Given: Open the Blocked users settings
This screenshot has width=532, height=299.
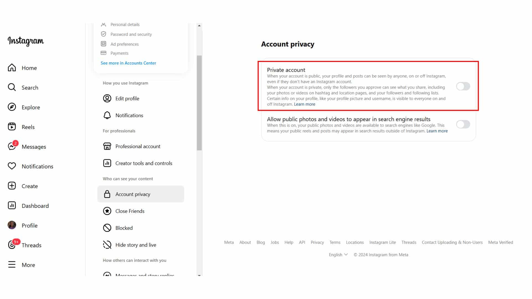Looking at the screenshot, I should [x=124, y=228].
